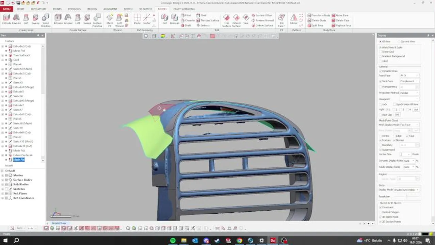Expand the Surface Bodies node
435x245 pixels.
pos(2,180)
